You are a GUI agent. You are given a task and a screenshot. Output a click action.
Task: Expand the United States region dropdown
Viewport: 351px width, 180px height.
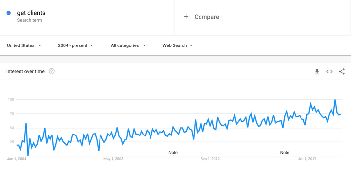(x=24, y=45)
